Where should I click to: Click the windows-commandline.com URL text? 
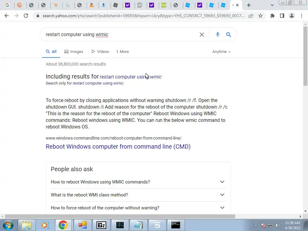coord(113,138)
